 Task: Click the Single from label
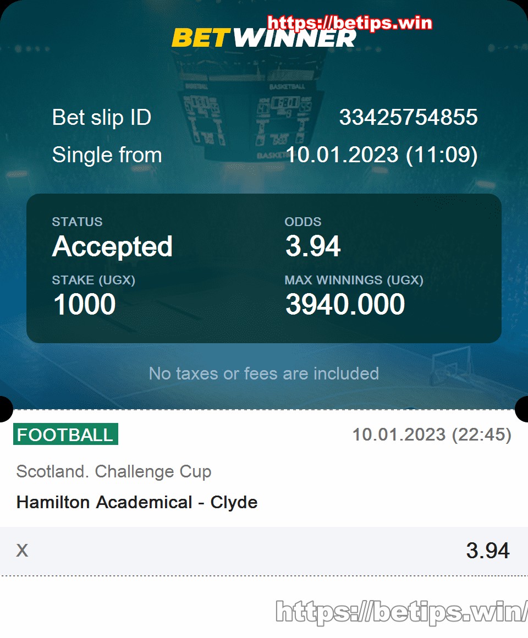click(x=107, y=155)
